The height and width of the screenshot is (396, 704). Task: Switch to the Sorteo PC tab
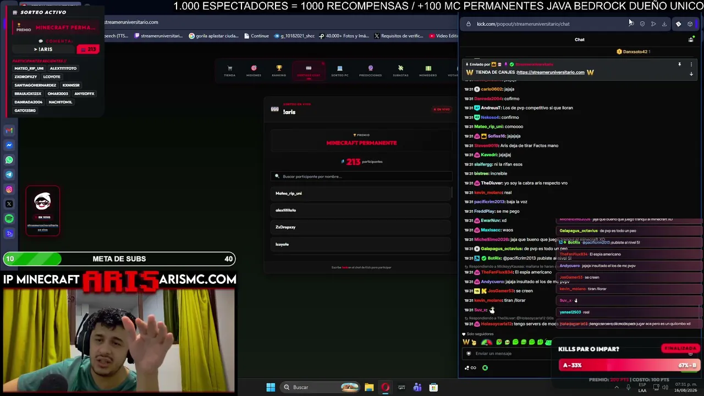point(340,71)
